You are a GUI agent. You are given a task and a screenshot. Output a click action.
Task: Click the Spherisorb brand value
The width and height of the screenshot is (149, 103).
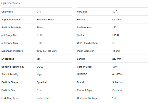pyautogui.click(x=118, y=82)
